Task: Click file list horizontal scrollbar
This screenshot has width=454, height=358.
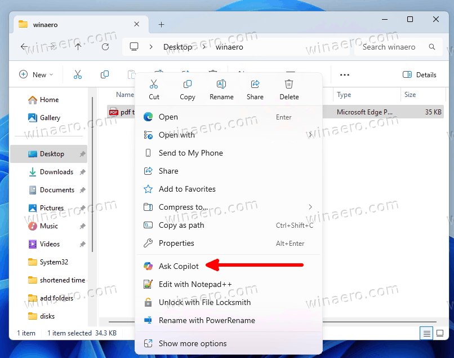Action: click(x=379, y=322)
